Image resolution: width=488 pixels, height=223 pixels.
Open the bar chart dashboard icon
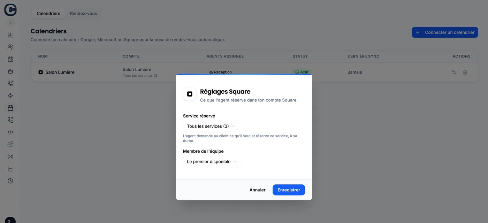point(10,35)
